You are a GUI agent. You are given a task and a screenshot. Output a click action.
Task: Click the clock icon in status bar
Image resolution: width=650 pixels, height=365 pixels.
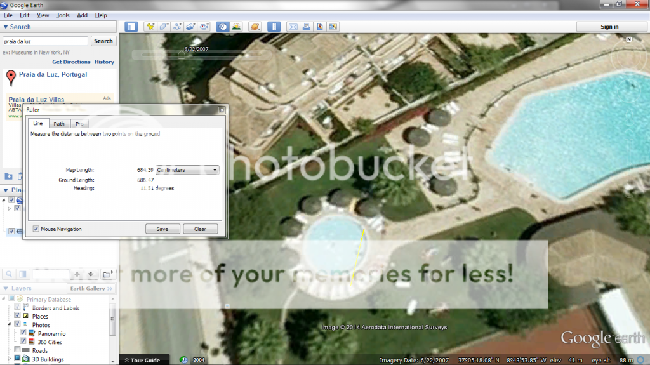tap(183, 360)
